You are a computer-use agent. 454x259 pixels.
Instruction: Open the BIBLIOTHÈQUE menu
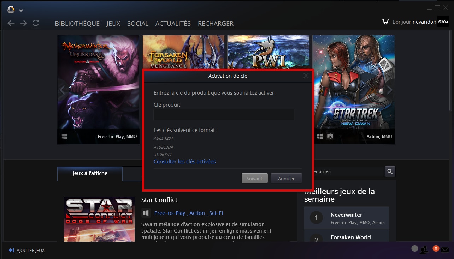(77, 24)
